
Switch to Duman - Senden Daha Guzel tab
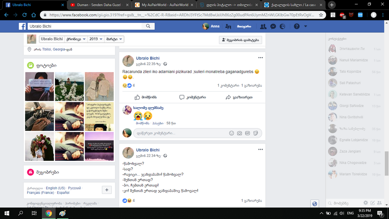[99, 5]
